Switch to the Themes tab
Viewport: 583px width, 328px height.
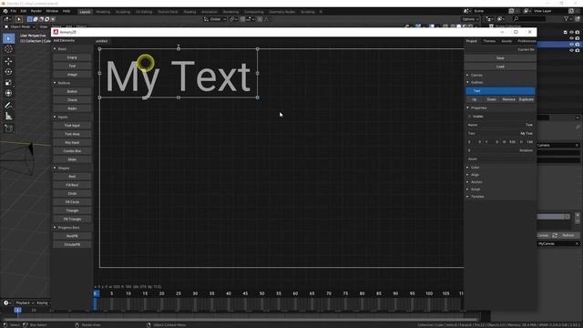pyautogui.click(x=489, y=41)
